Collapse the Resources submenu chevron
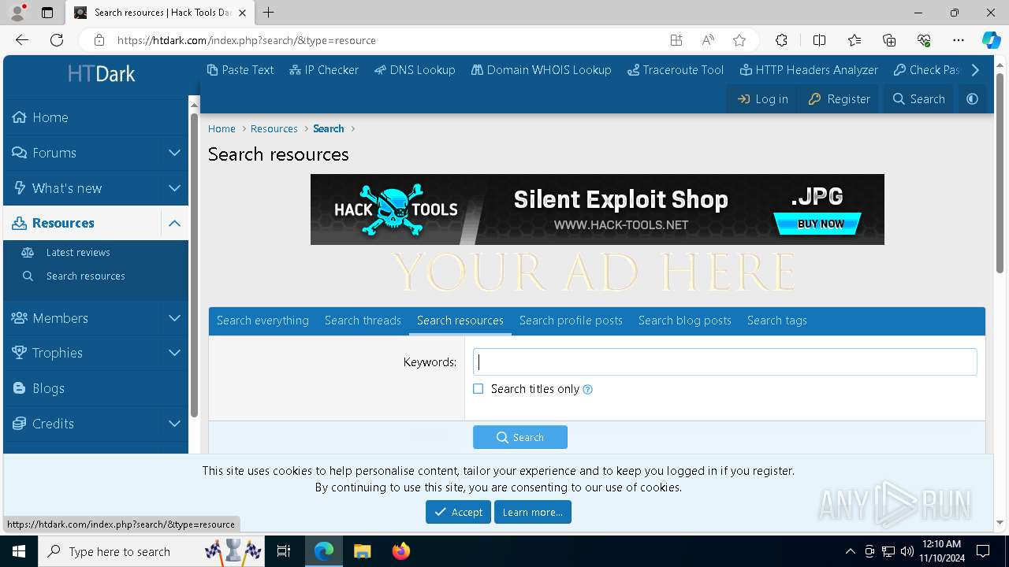 pos(174,223)
